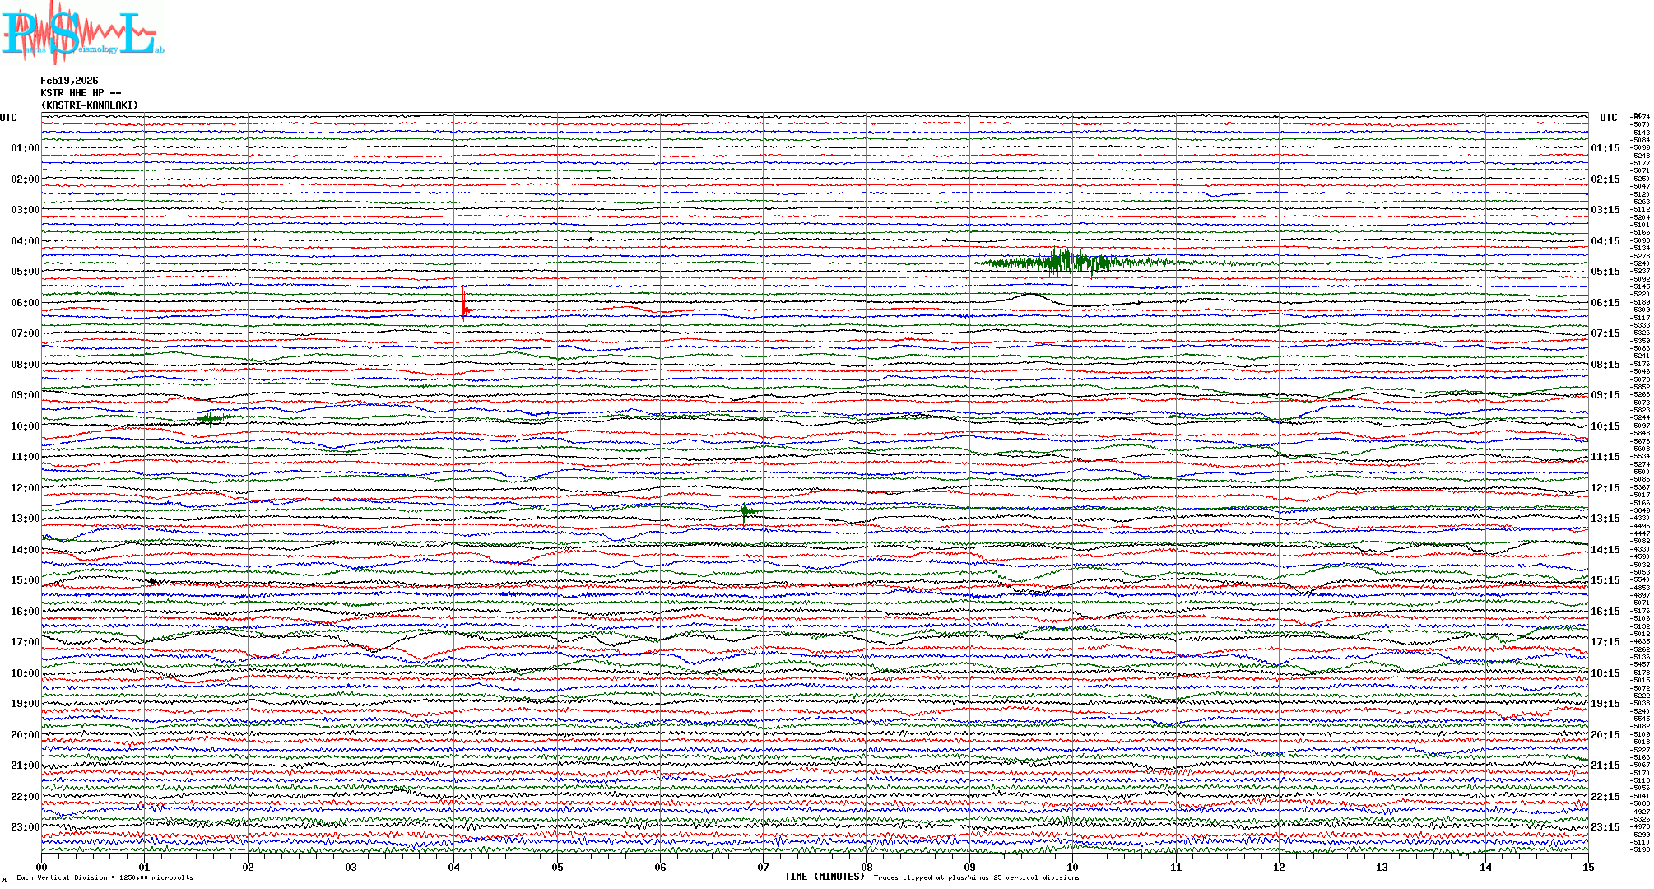Viewport: 1654px width, 889px height.
Task: Click the 17:15 time label on right
Action: 1605,642
